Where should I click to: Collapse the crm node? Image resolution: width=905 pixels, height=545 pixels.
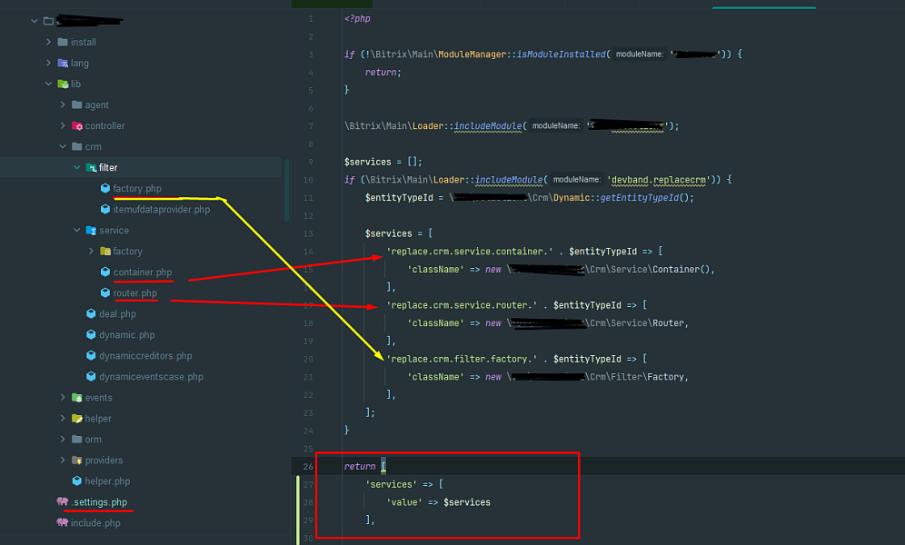click(x=62, y=146)
